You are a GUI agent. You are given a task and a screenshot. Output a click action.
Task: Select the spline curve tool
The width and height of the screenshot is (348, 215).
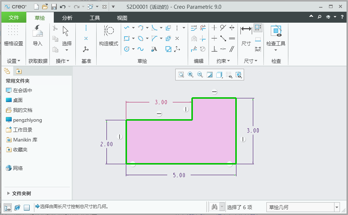tap(141, 49)
